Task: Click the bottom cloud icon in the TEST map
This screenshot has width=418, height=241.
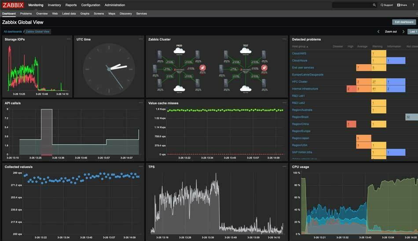Action: click(246, 88)
